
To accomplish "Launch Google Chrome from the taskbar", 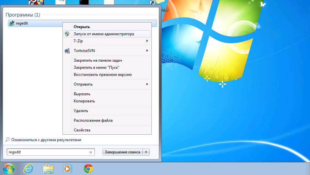I will (x=88, y=169).
